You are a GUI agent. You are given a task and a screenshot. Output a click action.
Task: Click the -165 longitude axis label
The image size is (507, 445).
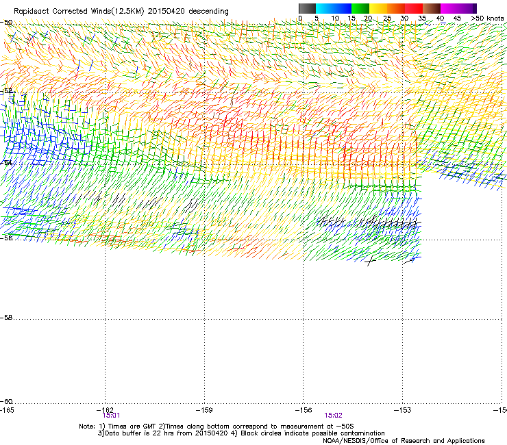tap(7, 410)
